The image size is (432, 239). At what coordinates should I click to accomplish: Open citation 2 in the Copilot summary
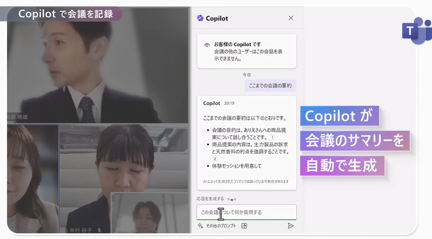point(215,159)
